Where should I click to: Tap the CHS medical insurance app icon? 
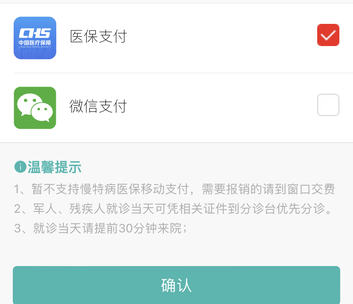pos(35,38)
